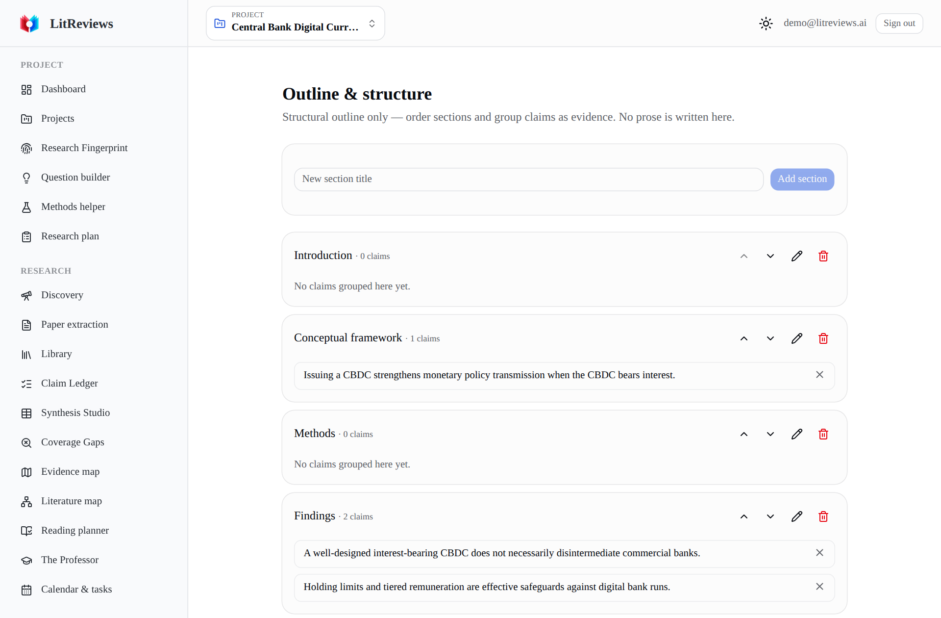This screenshot has width=941, height=618.
Task: Remove the disintermediate commercial banks claim
Action: click(x=819, y=553)
